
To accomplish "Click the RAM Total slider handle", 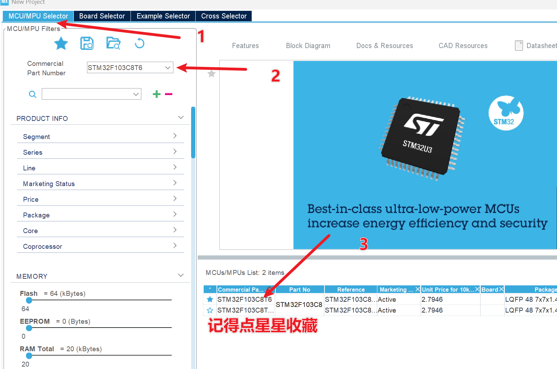I will pos(29,356).
